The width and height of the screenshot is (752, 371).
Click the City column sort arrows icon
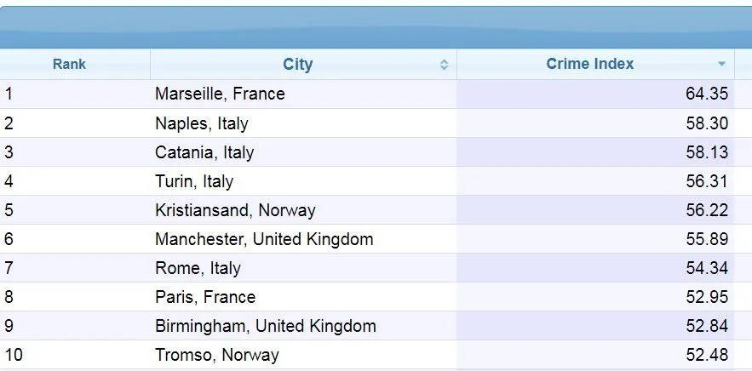click(444, 65)
